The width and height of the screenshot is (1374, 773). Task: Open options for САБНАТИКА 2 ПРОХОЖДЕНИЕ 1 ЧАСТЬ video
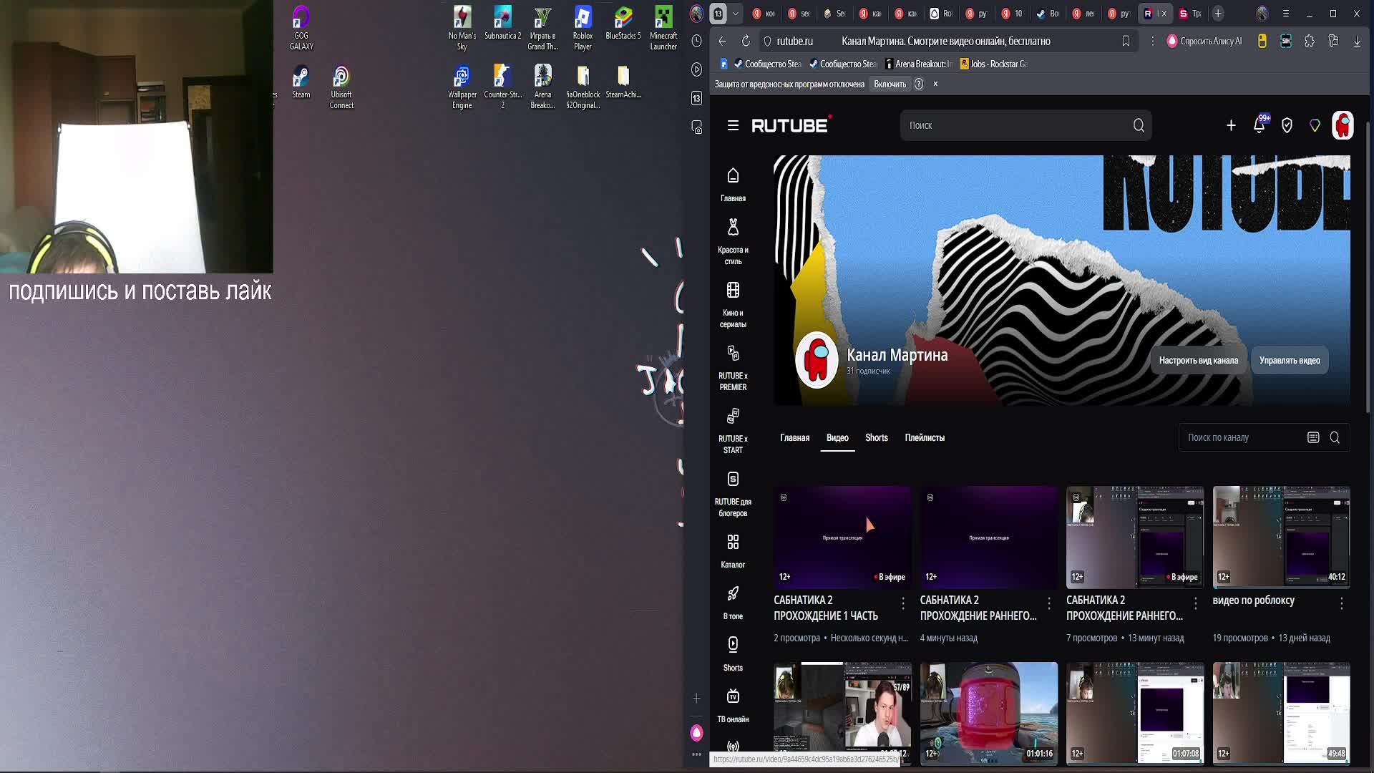click(903, 603)
